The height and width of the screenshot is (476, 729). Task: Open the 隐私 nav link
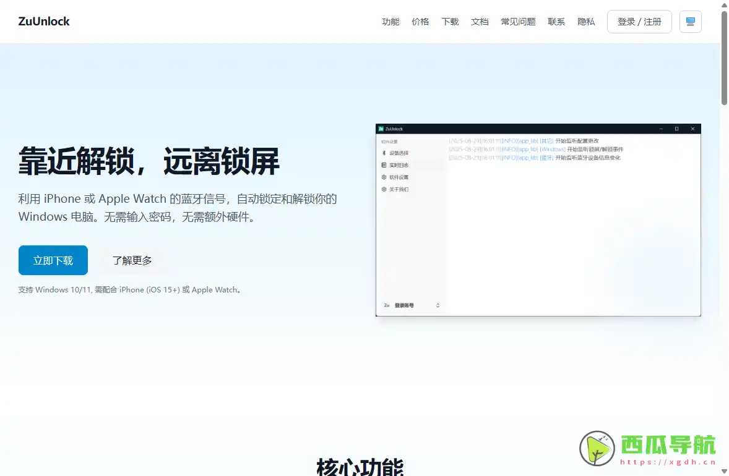(x=586, y=22)
